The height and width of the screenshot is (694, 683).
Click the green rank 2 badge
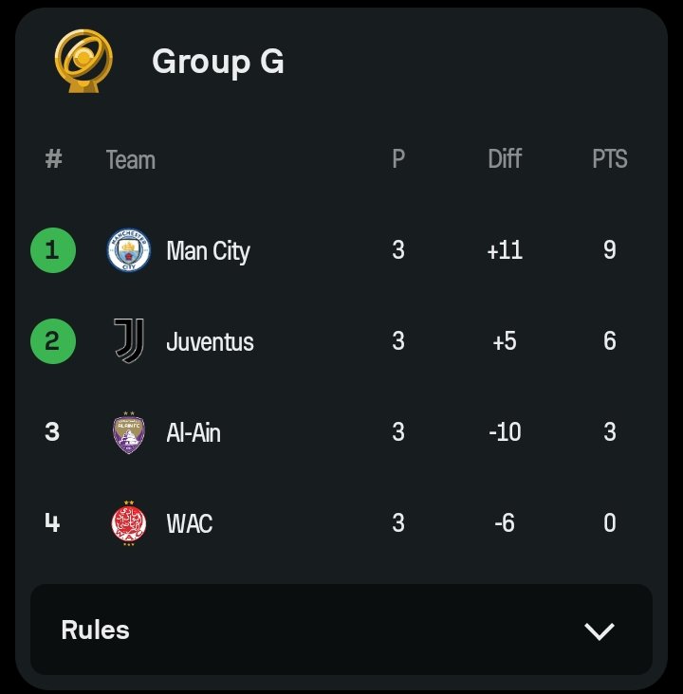tap(53, 341)
